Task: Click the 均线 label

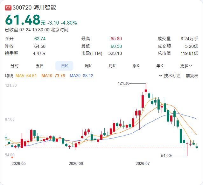Action: (x=9, y=76)
